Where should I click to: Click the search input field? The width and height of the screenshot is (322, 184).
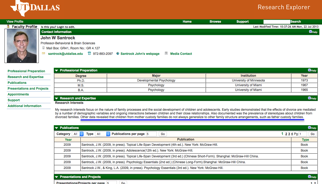click(x=276, y=22)
